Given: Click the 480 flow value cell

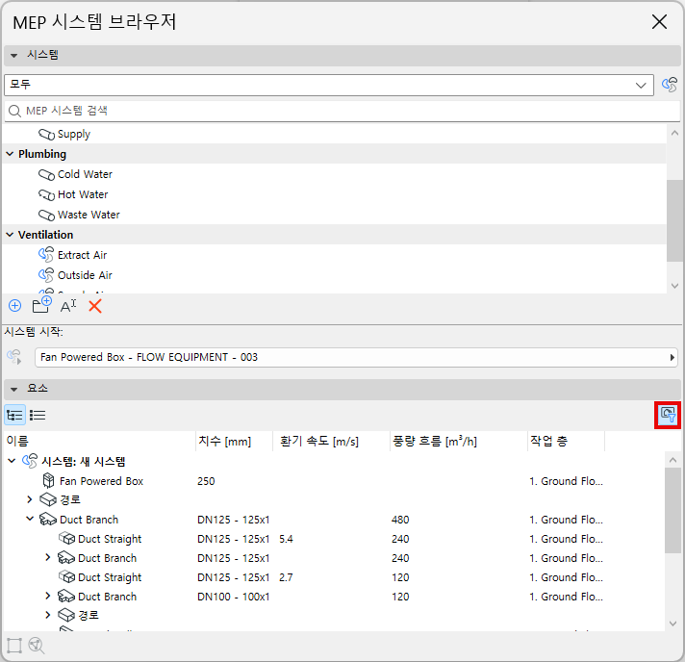Looking at the screenshot, I should tap(400, 520).
